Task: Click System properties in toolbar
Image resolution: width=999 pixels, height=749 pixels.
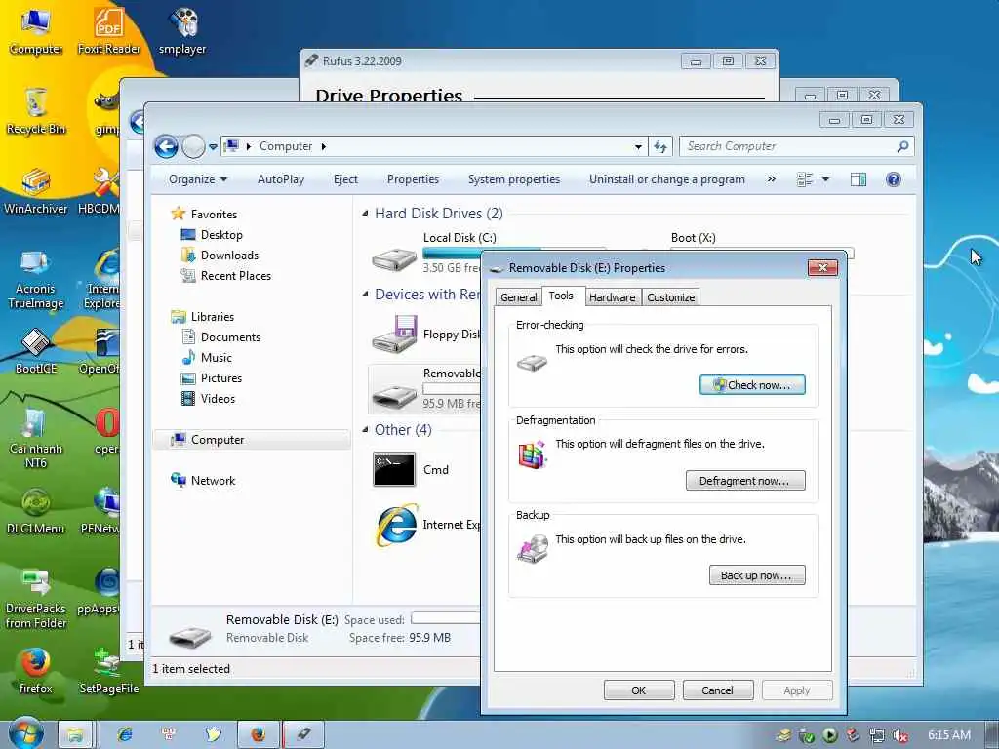Action: (x=514, y=179)
